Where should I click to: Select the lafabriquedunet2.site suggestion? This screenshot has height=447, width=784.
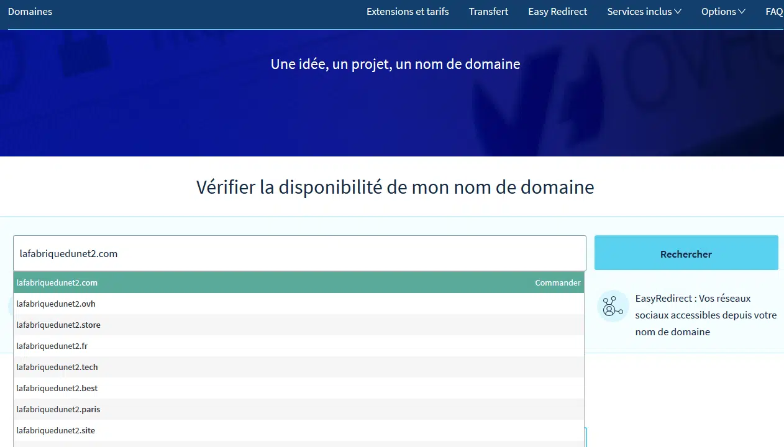tap(56, 431)
